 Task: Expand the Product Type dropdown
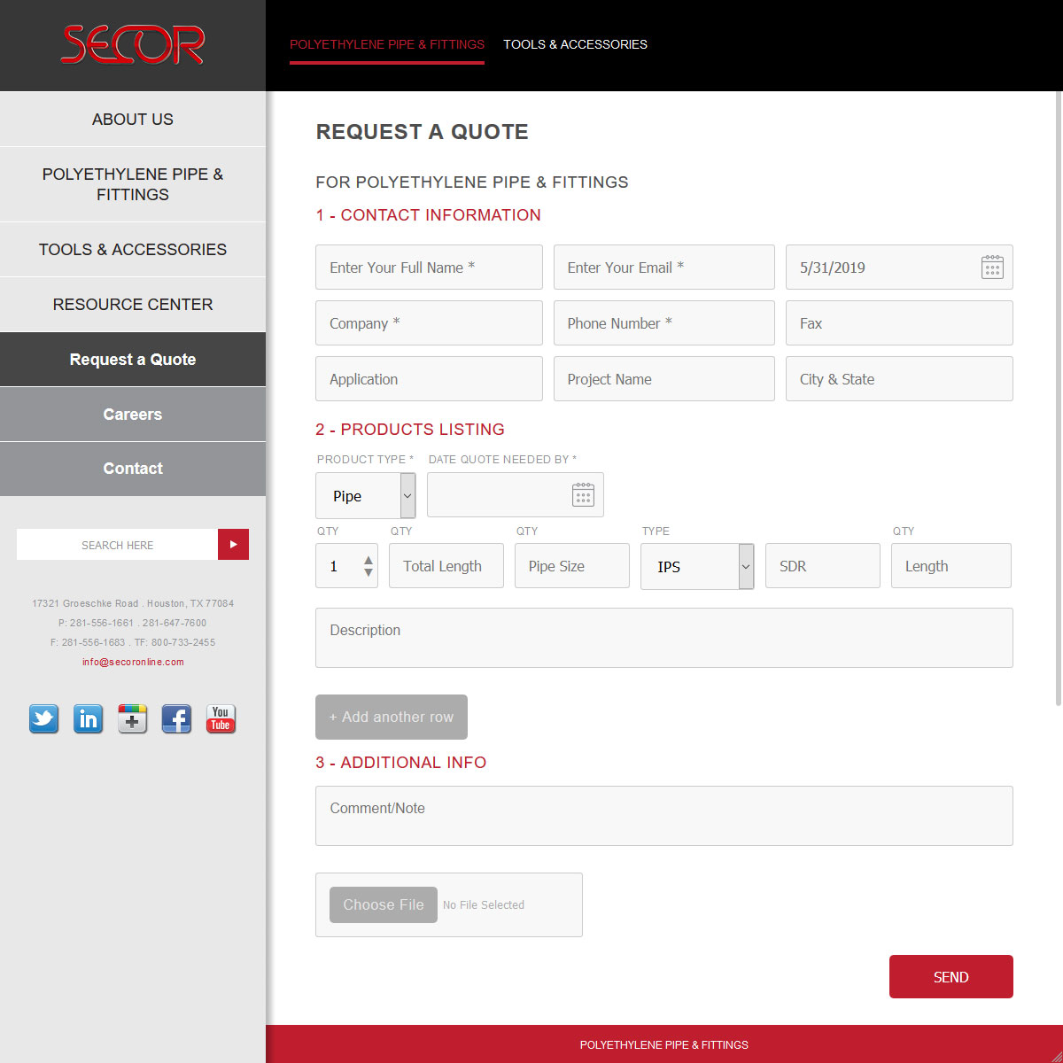coord(407,495)
